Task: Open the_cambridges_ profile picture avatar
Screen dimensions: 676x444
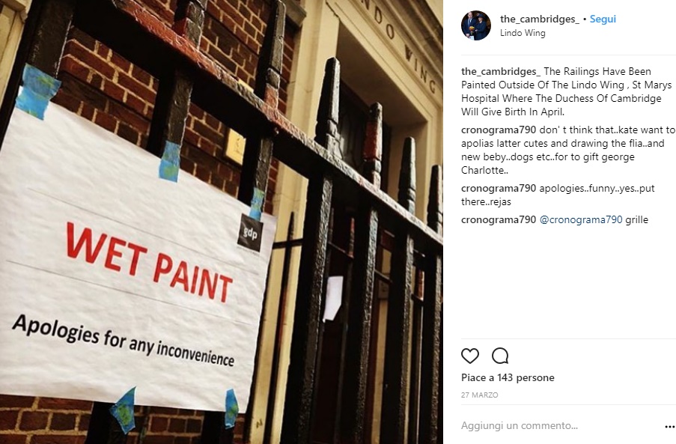Action: (x=476, y=25)
